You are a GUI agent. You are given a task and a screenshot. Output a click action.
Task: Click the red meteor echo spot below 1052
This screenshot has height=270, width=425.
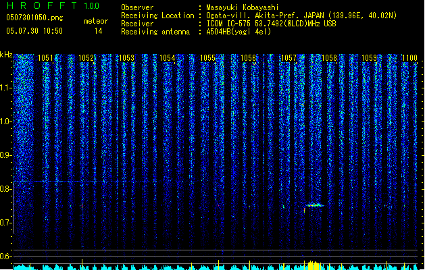(x=82, y=206)
